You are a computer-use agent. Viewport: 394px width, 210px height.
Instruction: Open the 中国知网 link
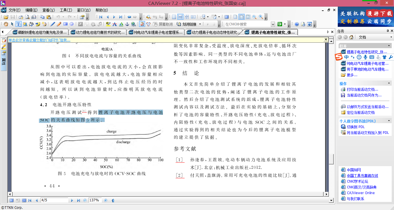[354, 170]
